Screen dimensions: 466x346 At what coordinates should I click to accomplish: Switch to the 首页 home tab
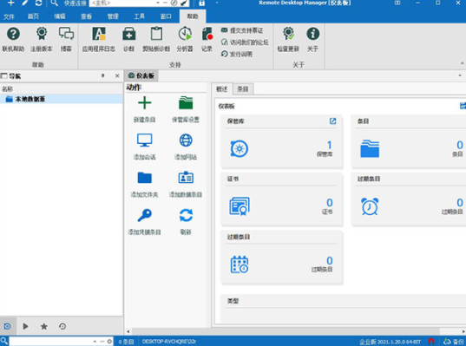point(33,16)
